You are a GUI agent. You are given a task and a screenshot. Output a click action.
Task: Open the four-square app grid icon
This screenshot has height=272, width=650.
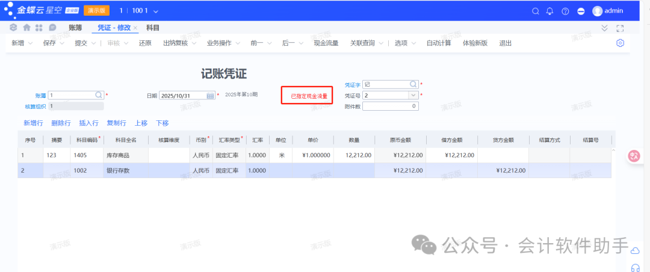pos(39,28)
